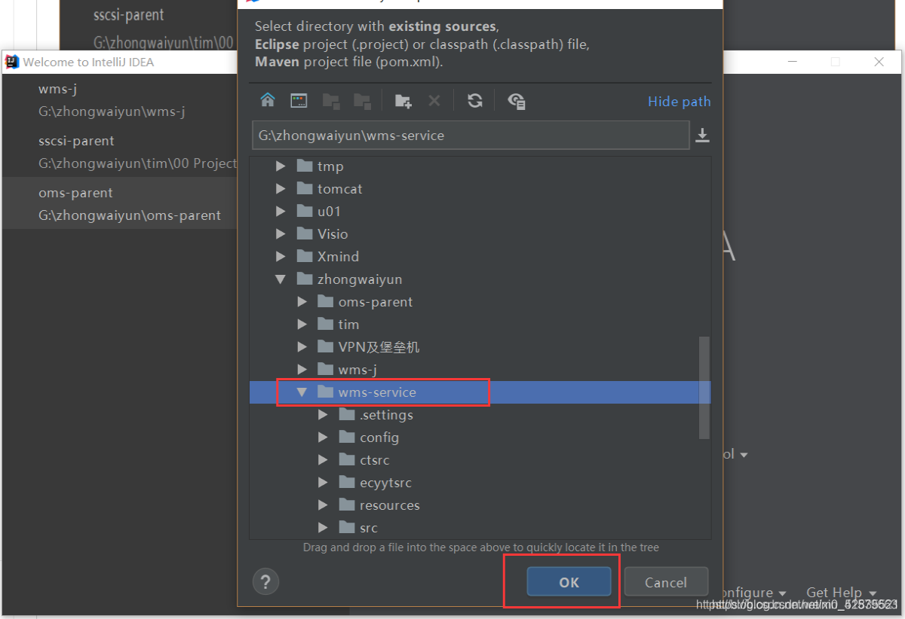The image size is (905, 619).
Task: Open sscsi-parent recent project in Welcome window
Action: coord(119,151)
